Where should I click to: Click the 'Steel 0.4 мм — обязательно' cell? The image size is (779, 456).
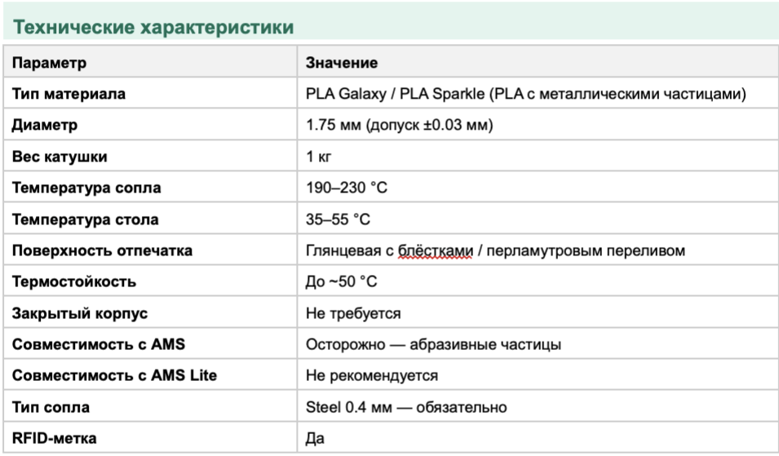[x=538, y=405]
